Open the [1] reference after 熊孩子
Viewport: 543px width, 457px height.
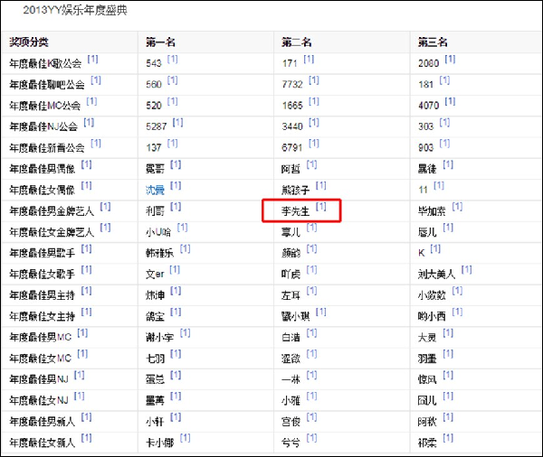(320, 186)
